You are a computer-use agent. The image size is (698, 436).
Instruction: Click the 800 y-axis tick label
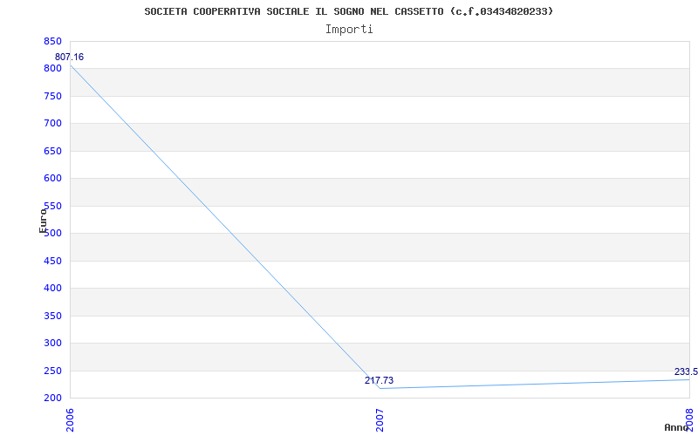coord(52,69)
